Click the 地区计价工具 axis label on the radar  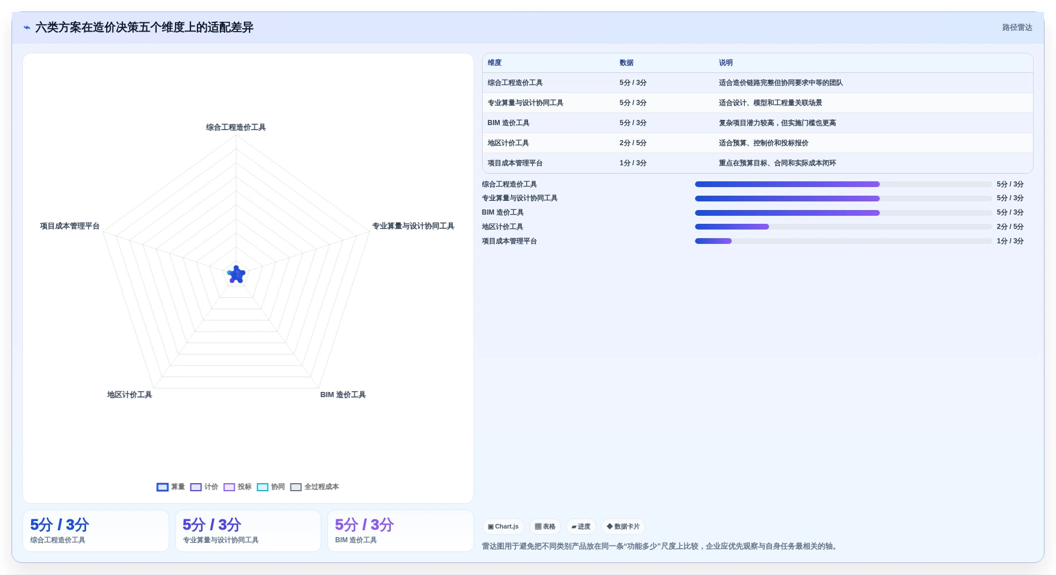(x=129, y=395)
